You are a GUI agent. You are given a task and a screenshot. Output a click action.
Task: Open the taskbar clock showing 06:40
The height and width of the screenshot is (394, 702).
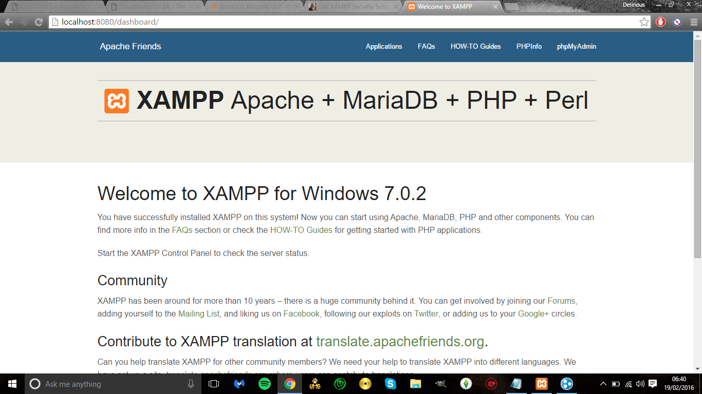(679, 384)
